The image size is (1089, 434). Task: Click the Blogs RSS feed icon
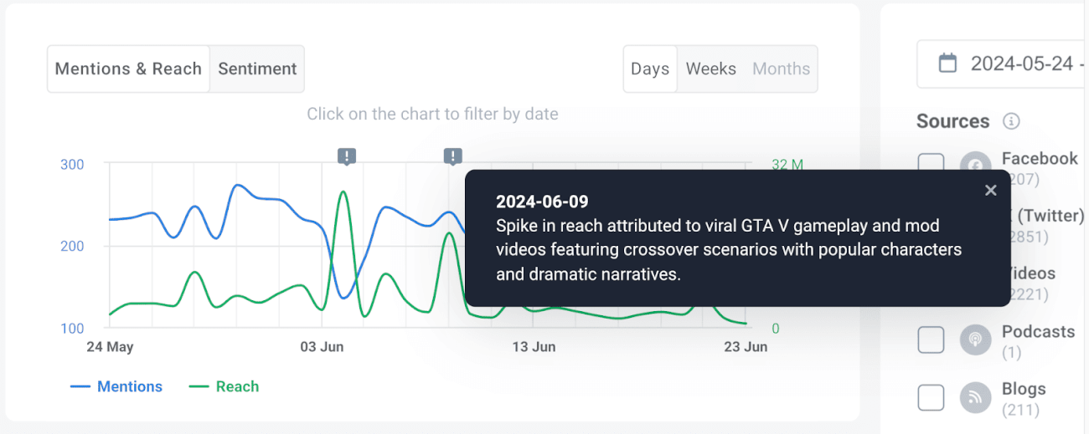tap(975, 398)
